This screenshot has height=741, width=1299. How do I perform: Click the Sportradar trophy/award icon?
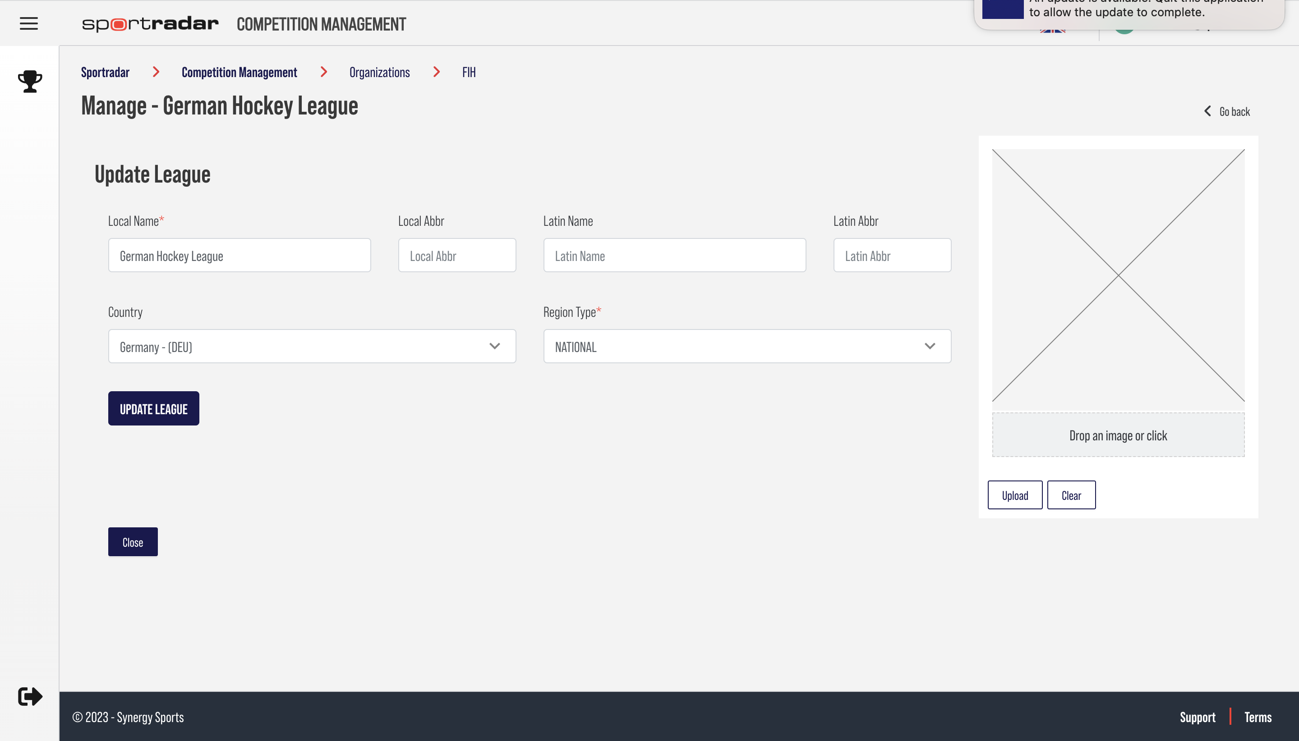[29, 81]
